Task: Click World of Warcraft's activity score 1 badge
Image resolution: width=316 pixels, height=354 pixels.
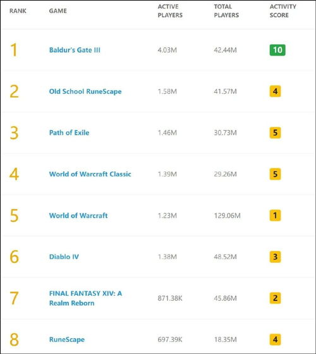Action: [275, 216]
